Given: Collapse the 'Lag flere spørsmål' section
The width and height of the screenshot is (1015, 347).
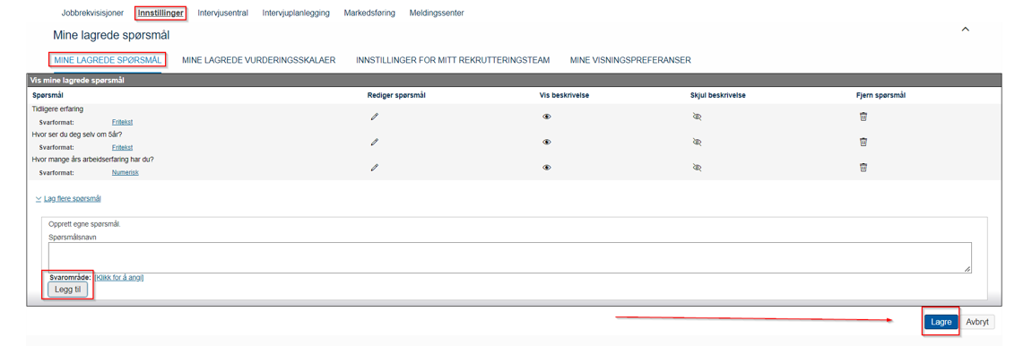Looking at the screenshot, I should (68, 199).
